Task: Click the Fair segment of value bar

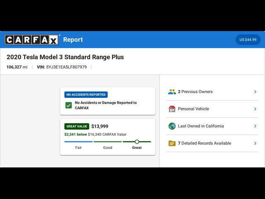Action: point(78,142)
